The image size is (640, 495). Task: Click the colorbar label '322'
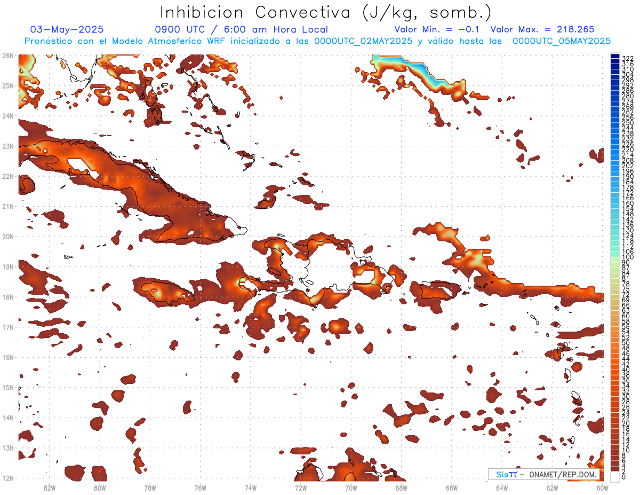[x=628, y=58]
